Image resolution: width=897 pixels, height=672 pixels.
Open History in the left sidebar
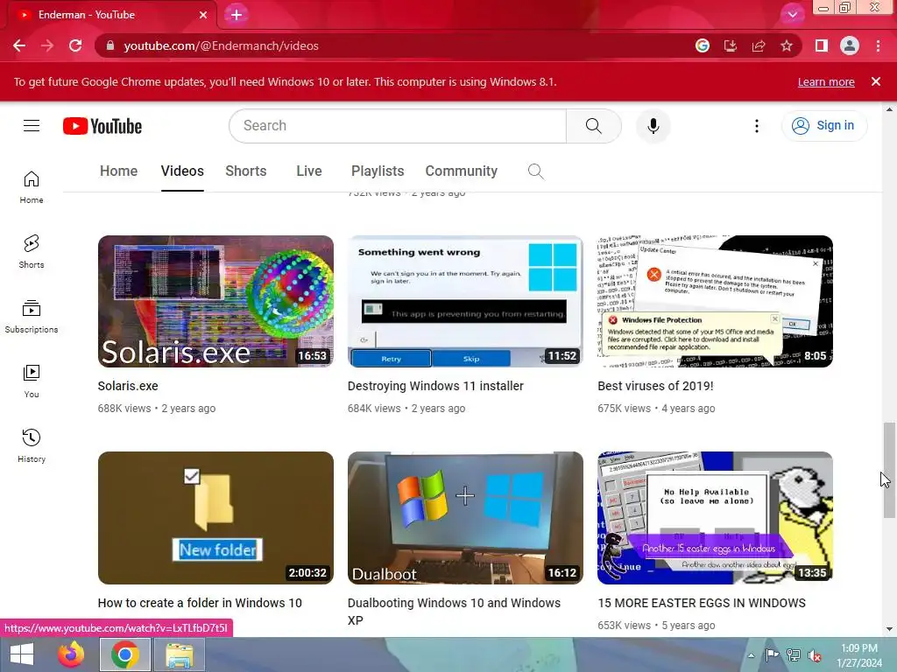tap(32, 445)
